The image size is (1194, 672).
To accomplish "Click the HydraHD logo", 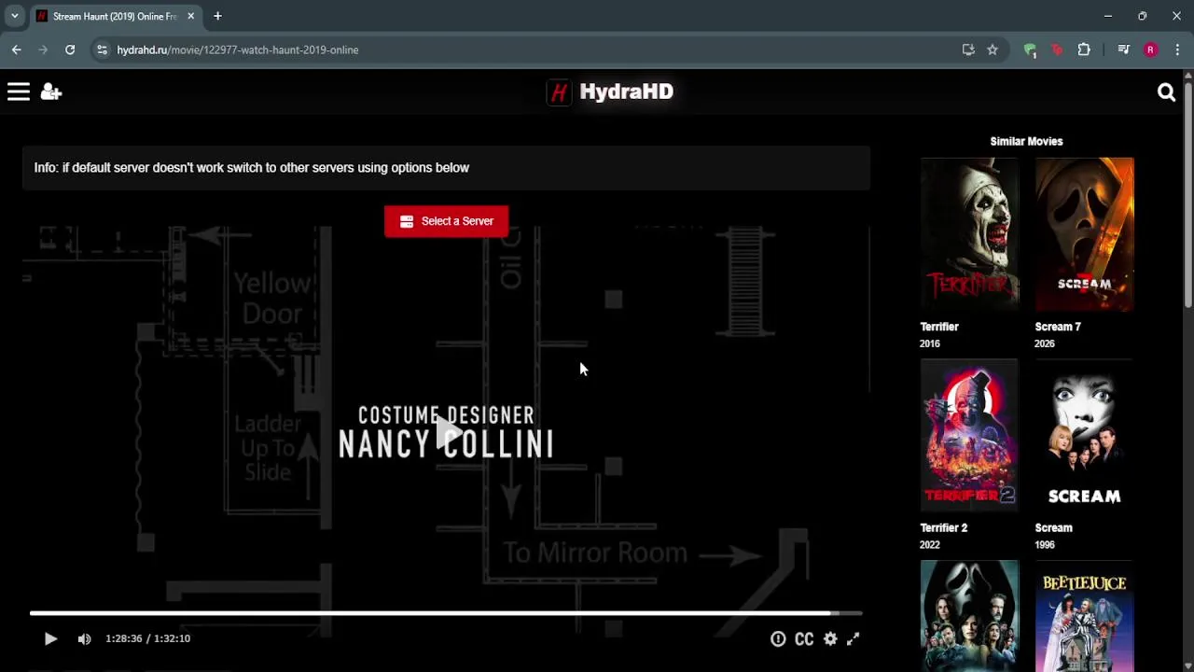I will pyautogui.click(x=610, y=91).
